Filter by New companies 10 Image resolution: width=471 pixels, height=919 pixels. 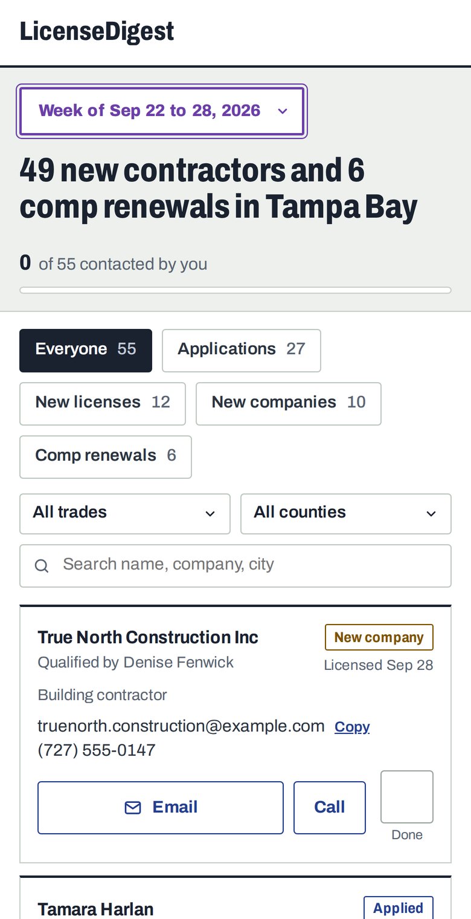289,403
